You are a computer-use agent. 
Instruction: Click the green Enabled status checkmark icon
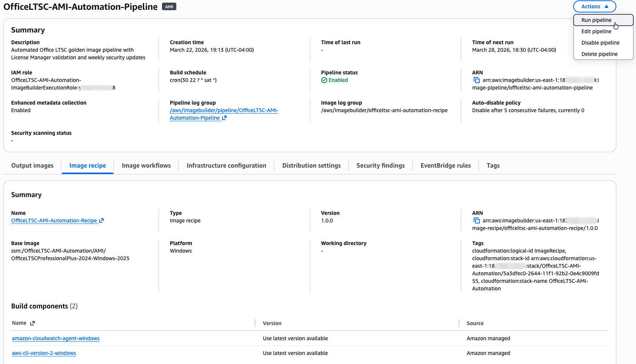tap(325, 80)
